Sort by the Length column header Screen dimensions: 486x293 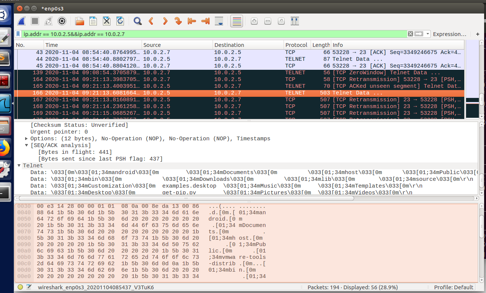[321, 45]
